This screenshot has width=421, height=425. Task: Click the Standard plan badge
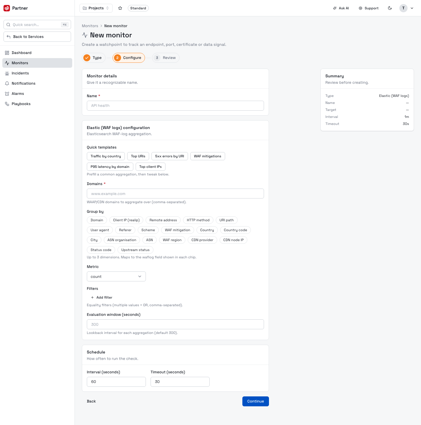pos(138,8)
